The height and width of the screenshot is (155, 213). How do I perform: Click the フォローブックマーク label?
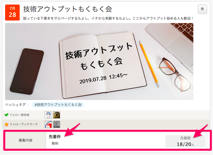(23, 124)
